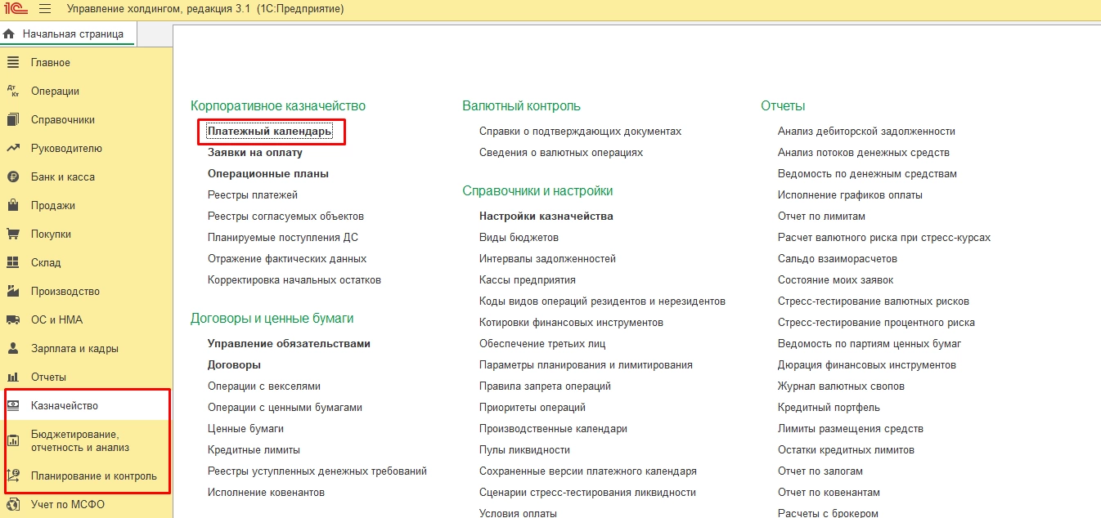Open Сведения о валютных операциях
Image resolution: width=1101 pixels, height=518 pixels.
561,153
